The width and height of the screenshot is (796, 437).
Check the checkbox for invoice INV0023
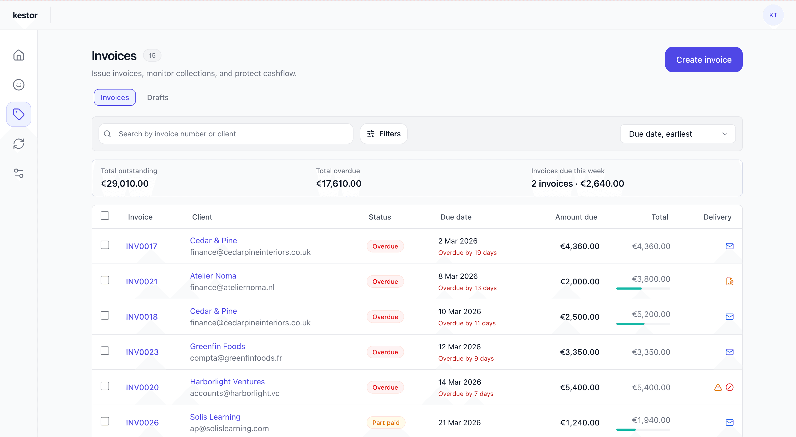tap(105, 351)
